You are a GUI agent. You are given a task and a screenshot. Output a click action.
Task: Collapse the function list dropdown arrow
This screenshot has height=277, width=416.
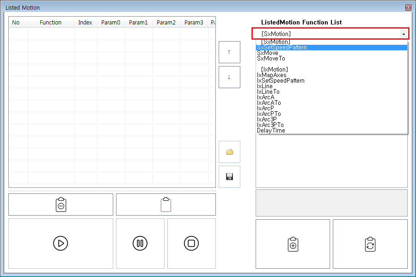pyautogui.click(x=404, y=34)
